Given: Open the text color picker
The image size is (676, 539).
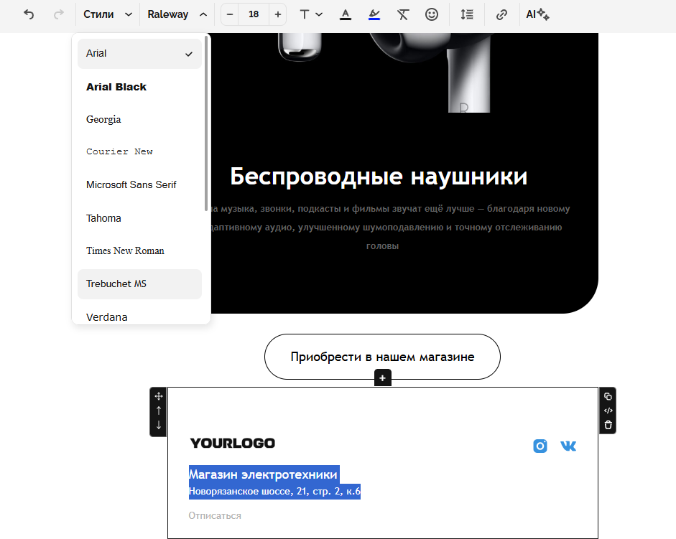Looking at the screenshot, I should [x=346, y=14].
